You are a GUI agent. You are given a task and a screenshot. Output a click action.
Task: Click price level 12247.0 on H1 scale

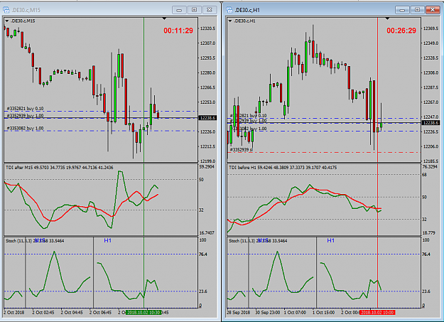[x=431, y=117]
